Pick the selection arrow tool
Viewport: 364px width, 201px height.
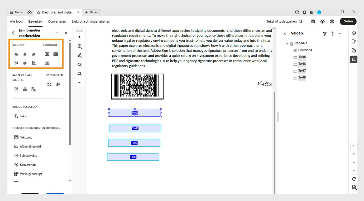click(80, 37)
